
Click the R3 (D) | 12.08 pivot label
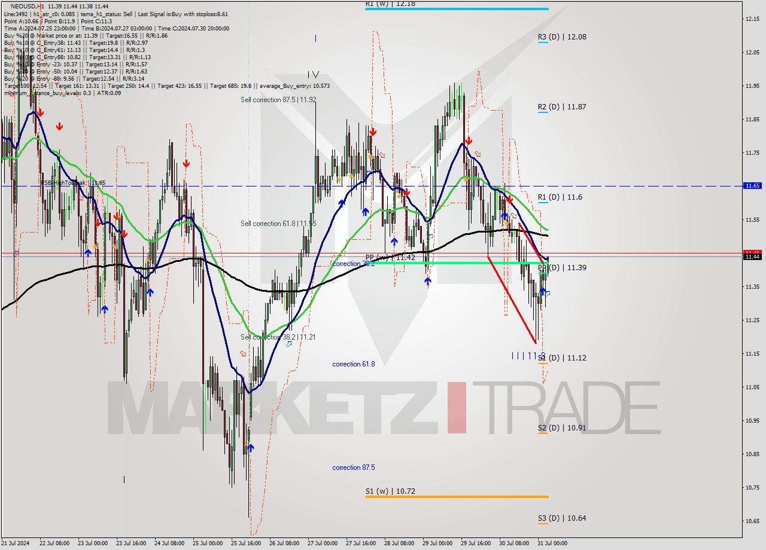561,37
